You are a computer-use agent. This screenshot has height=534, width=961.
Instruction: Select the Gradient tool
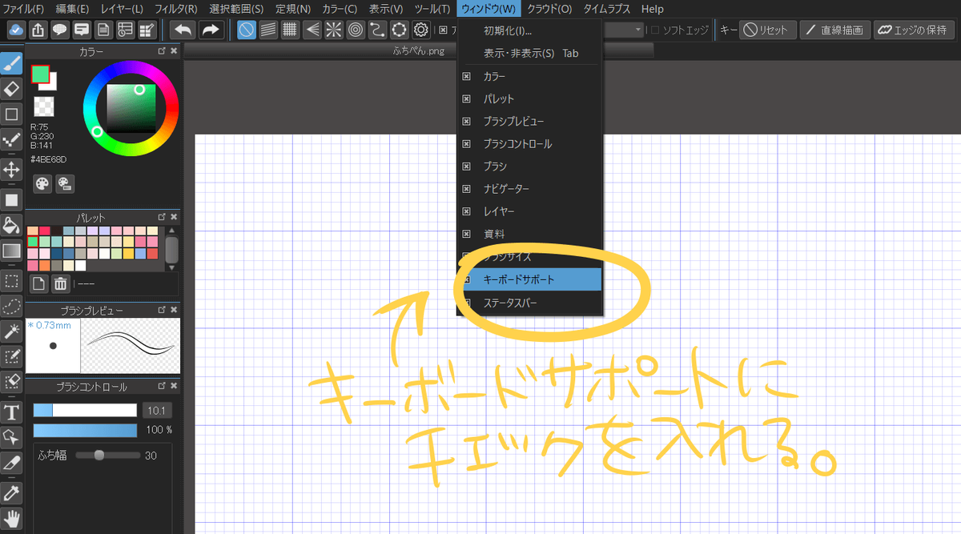11,251
